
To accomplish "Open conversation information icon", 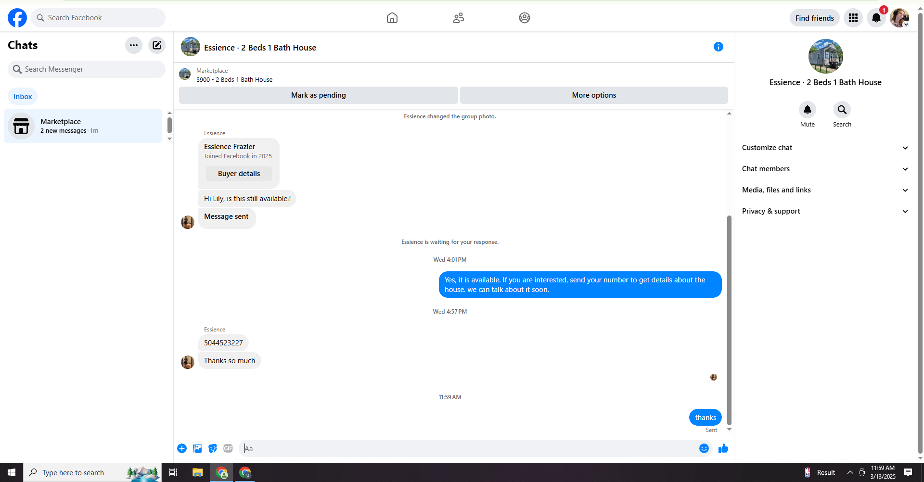I will pos(719,47).
